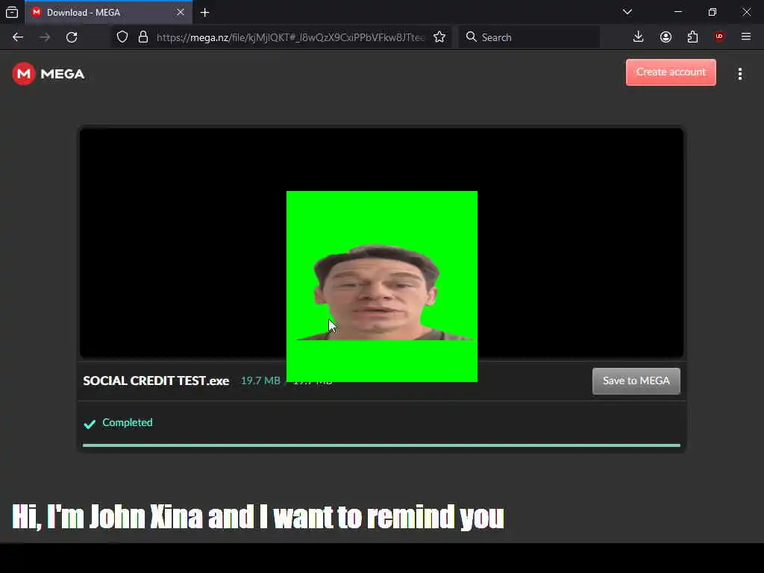Bookmark this page with the star
The height and width of the screenshot is (573, 764).
point(439,37)
